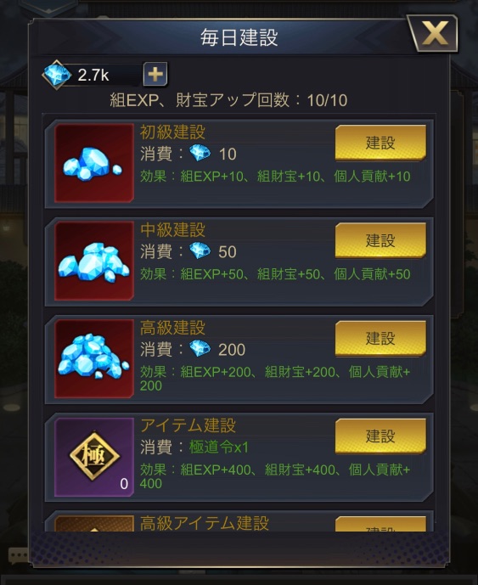The height and width of the screenshot is (585, 478).
Task: Select the 中級建設 medium gem pile icon
Action: pyautogui.click(x=94, y=261)
